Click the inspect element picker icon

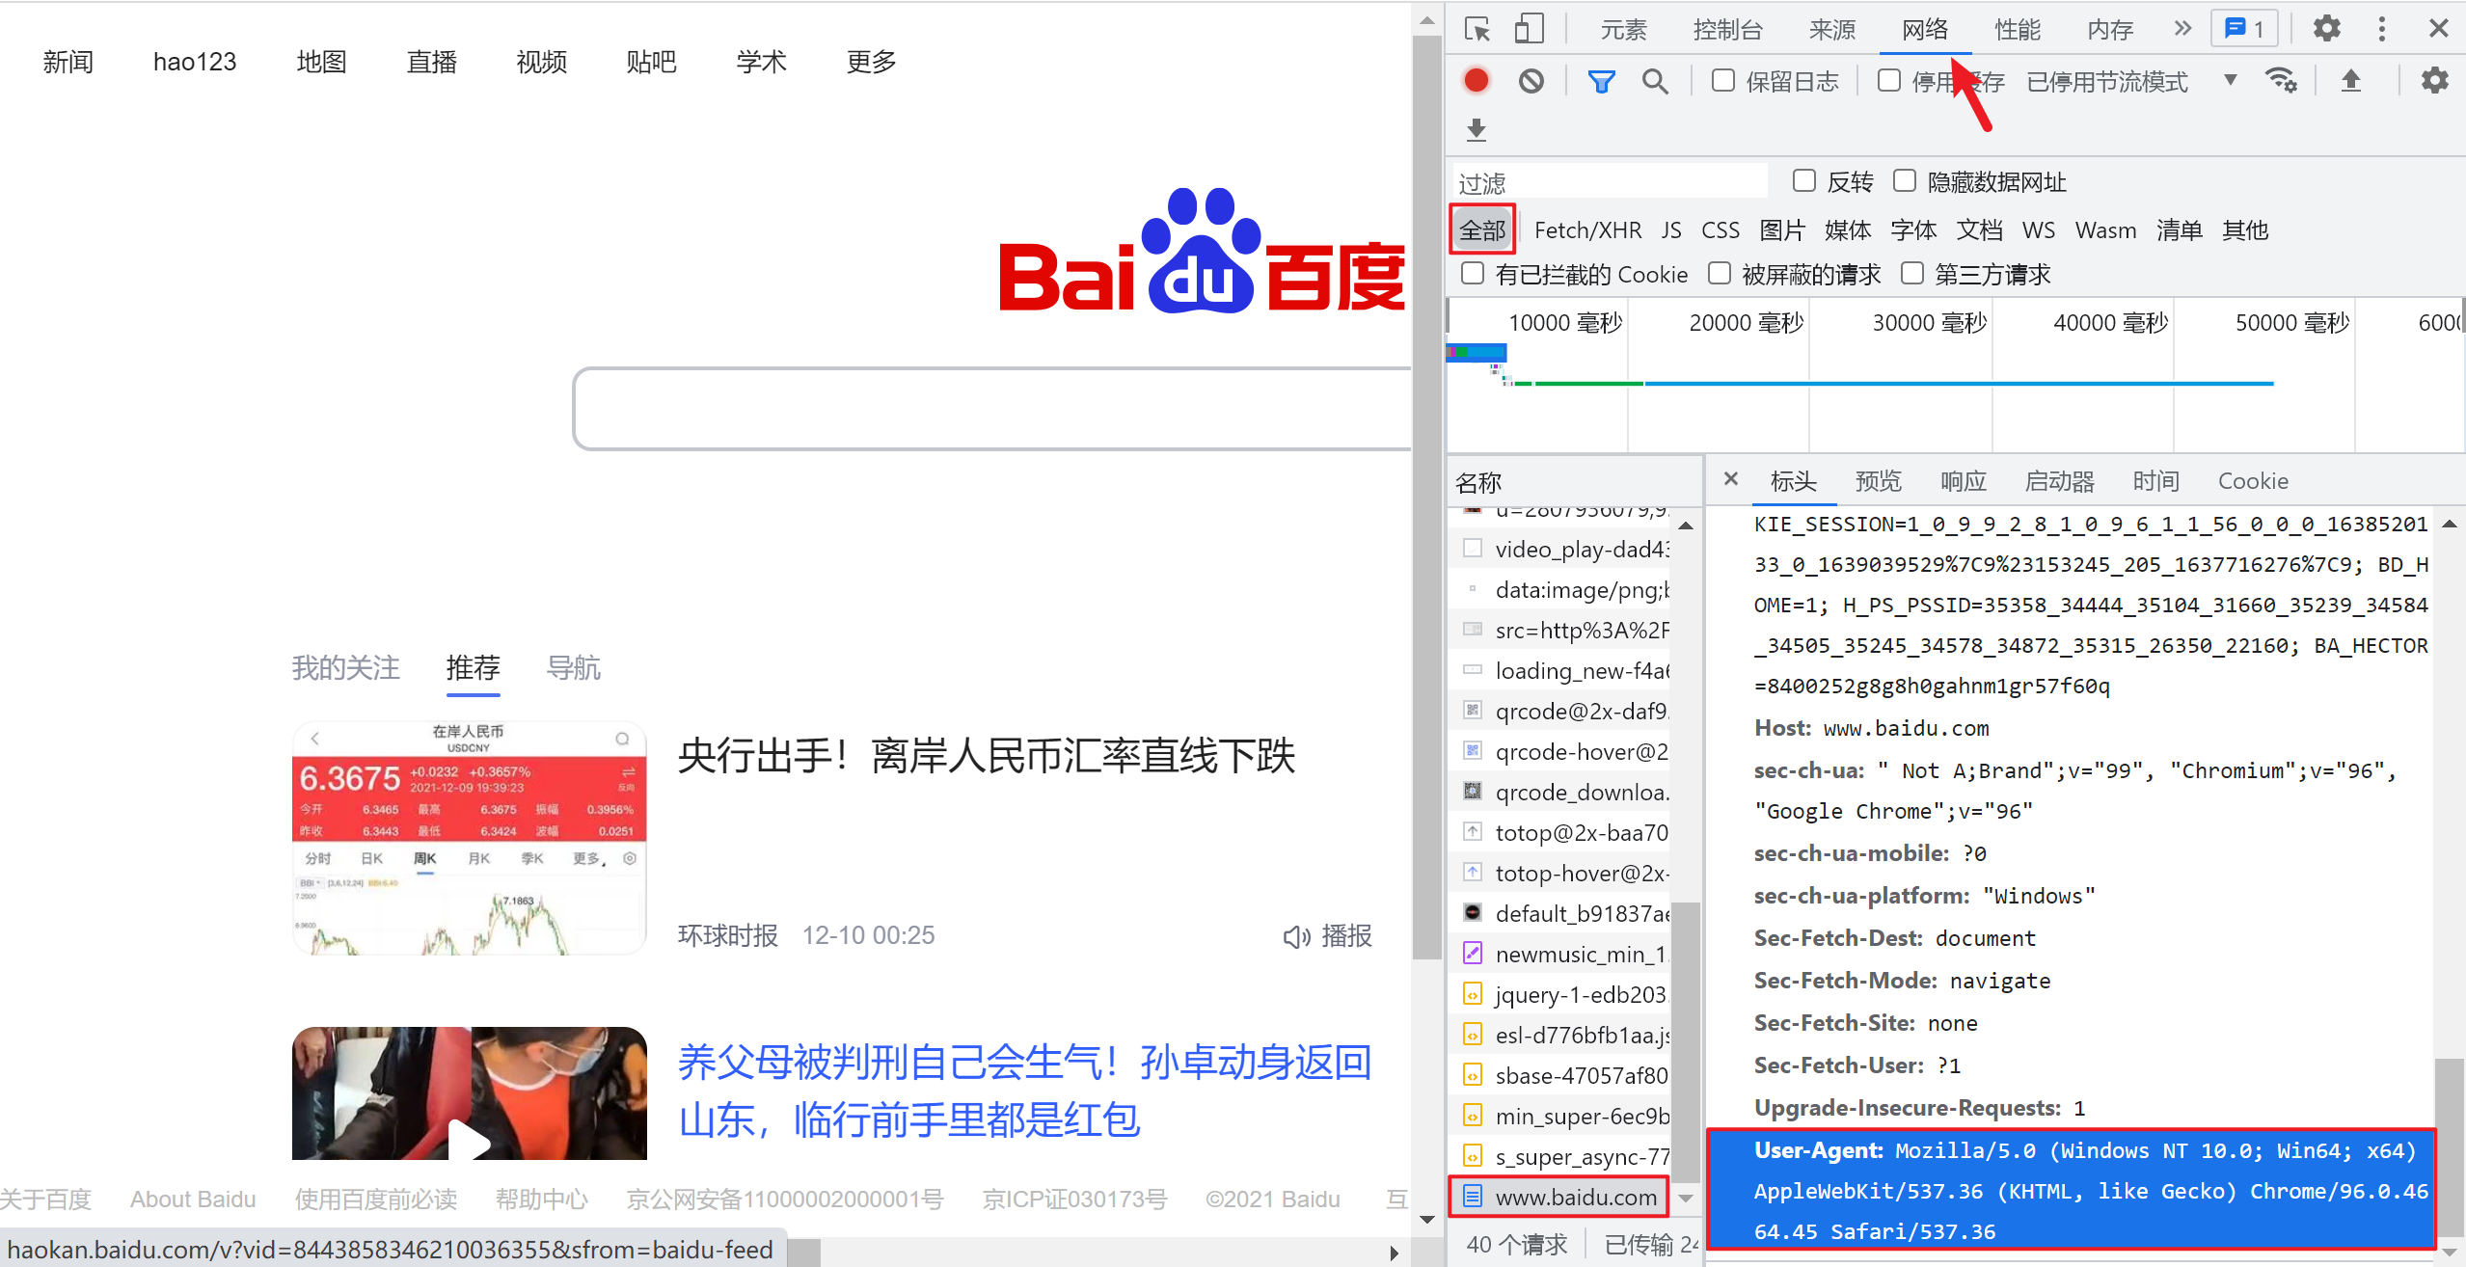1477,29
